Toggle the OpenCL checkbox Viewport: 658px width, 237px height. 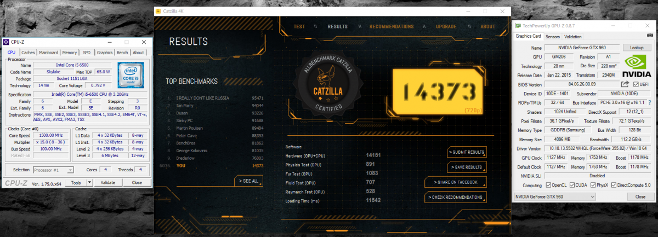click(x=549, y=185)
